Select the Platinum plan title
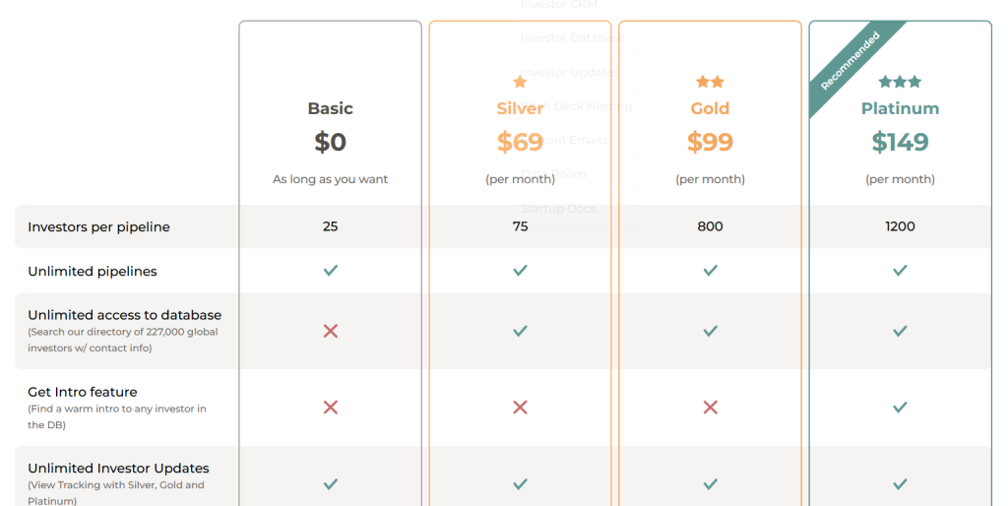Image resolution: width=1008 pixels, height=506 pixels. click(900, 108)
